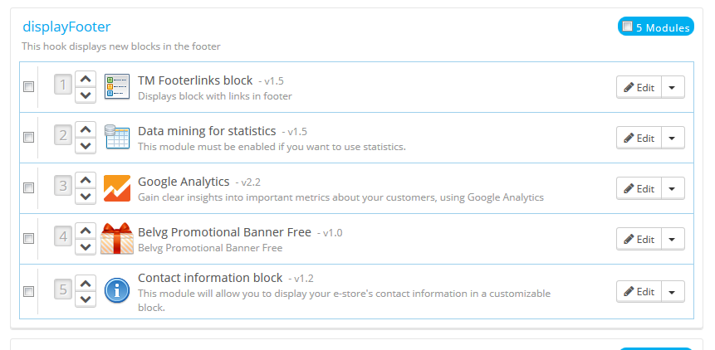715x350 pixels.
Task: Click the Google Analytics module icon
Action: point(117,188)
